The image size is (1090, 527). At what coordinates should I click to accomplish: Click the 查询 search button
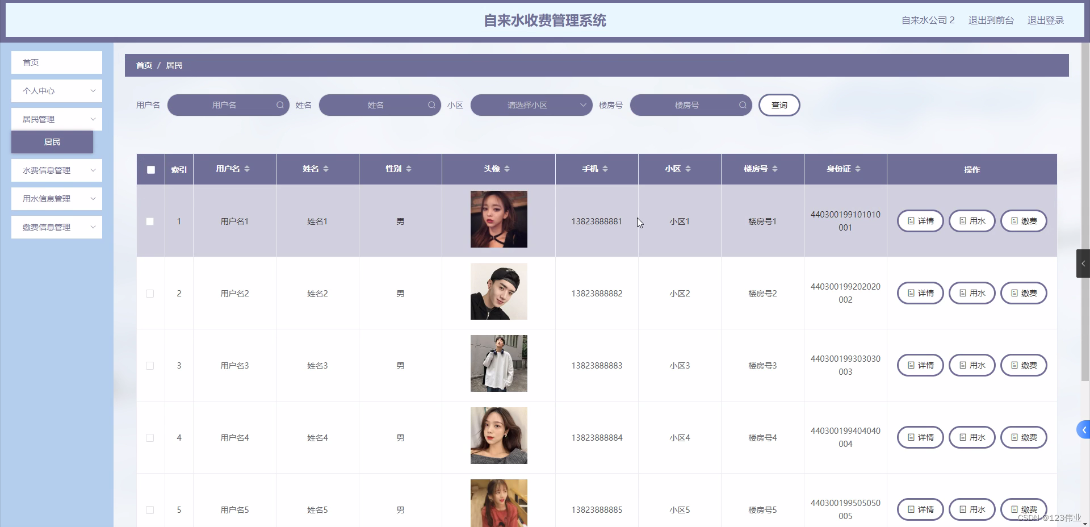[x=779, y=105]
